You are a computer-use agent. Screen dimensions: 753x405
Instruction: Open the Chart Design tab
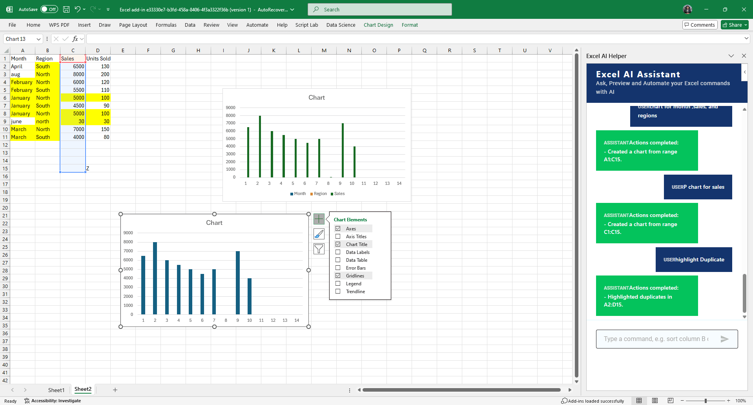point(378,25)
